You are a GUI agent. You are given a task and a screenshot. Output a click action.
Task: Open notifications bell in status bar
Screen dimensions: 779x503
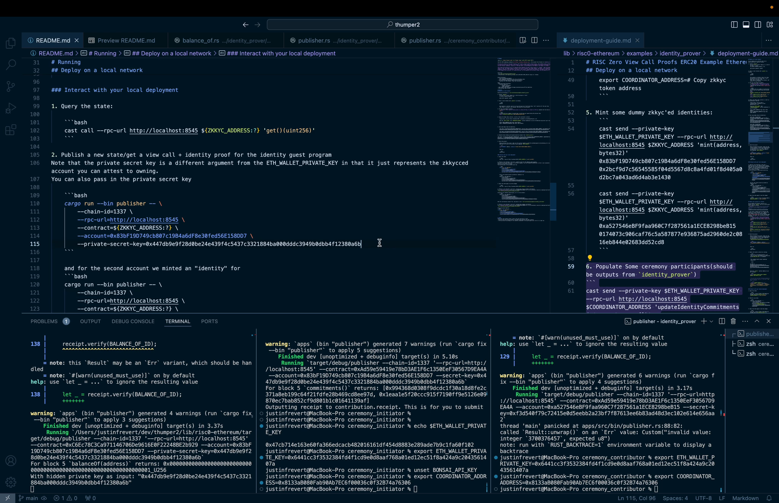click(x=769, y=498)
